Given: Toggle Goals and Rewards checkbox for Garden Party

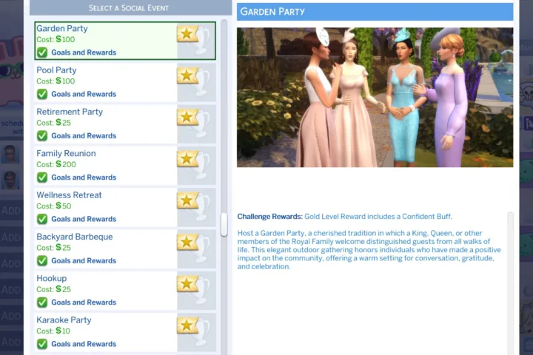Looking at the screenshot, I should click(42, 53).
